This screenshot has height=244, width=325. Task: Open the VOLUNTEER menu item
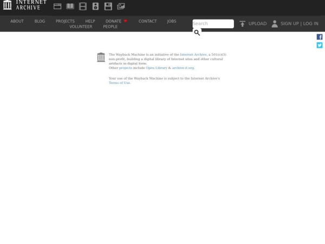tap(81, 27)
